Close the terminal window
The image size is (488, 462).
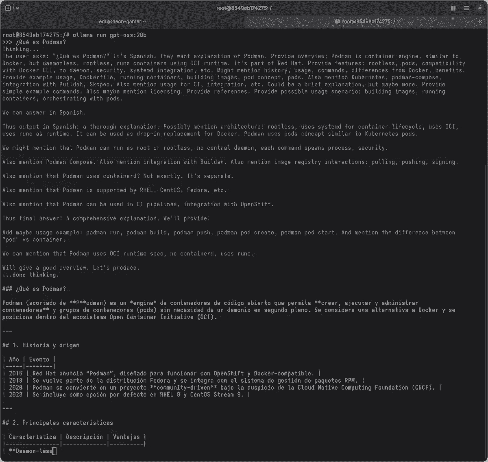pyautogui.click(x=480, y=8)
